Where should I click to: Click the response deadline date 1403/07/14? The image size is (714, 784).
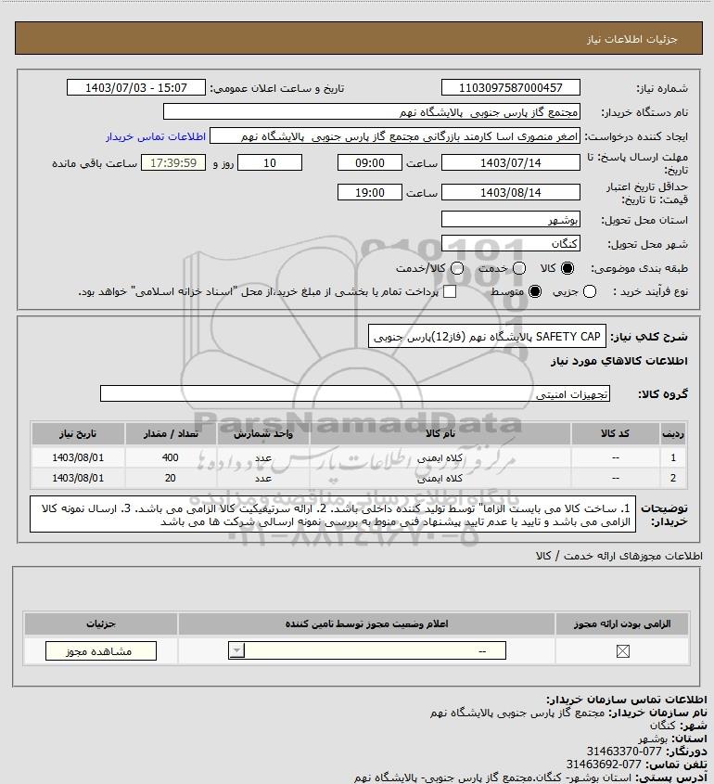[511, 162]
